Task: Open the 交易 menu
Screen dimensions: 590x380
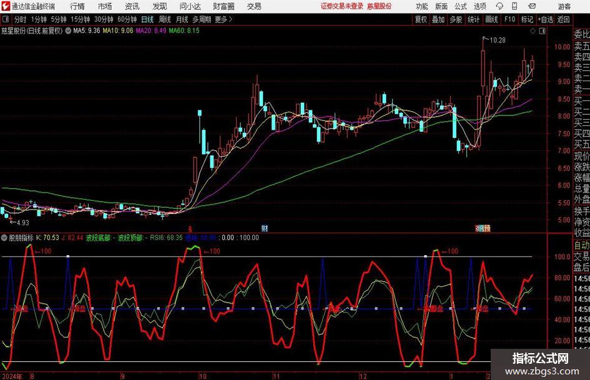Action: point(254,6)
